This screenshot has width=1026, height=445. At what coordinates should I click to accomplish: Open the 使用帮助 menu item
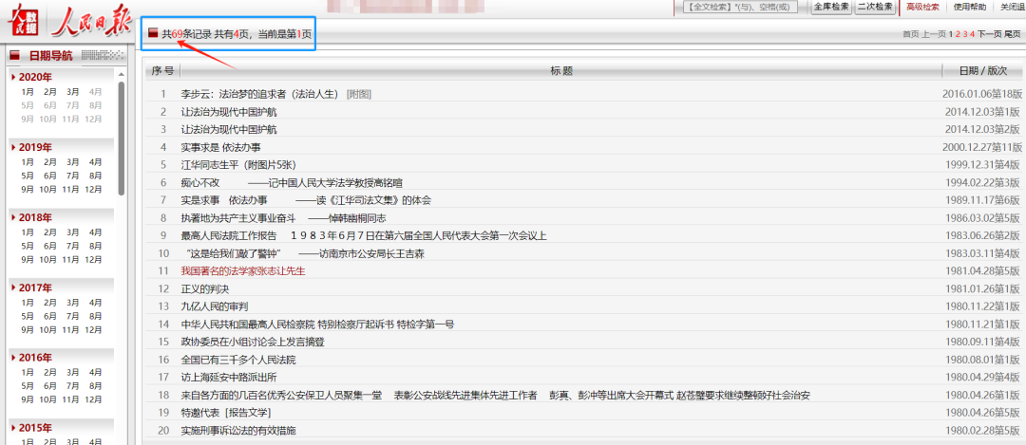[x=970, y=8]
